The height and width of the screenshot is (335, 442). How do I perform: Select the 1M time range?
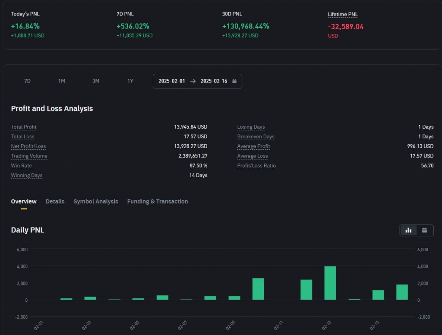coord(62,81)
